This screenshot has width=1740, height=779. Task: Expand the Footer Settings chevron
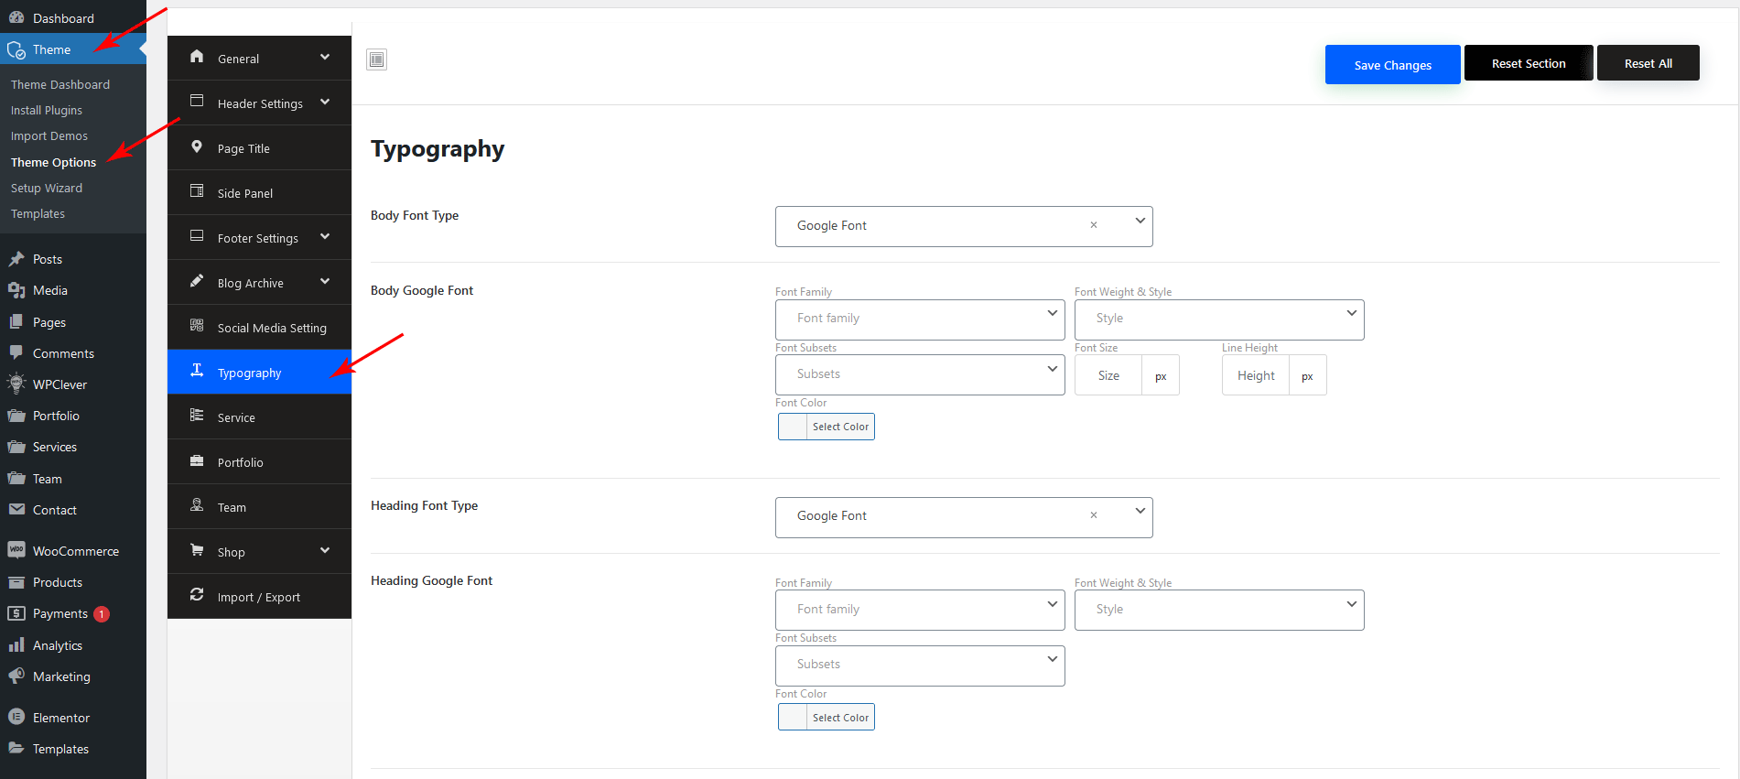(x=325, y=237)
